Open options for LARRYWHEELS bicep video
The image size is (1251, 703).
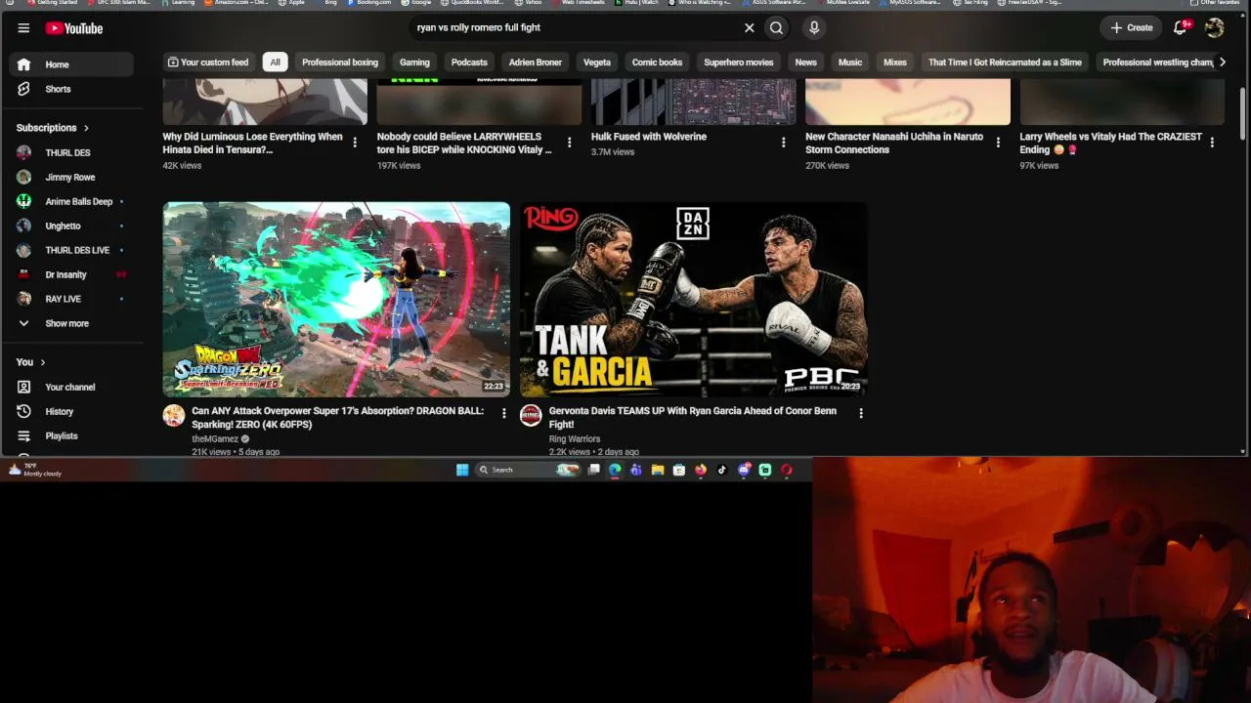569,143
